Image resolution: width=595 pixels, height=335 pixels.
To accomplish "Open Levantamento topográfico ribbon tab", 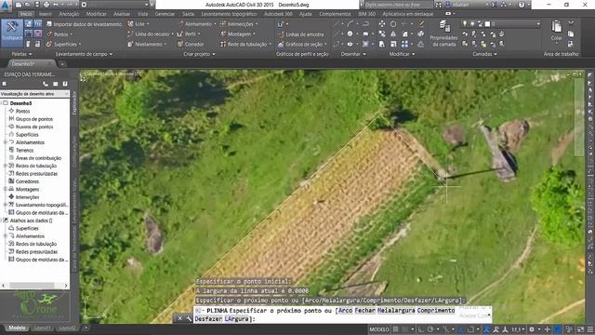I will (229, 14).
